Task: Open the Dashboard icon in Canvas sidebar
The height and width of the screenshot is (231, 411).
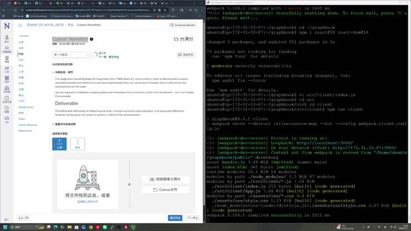Action: click(x=7, y=49)
